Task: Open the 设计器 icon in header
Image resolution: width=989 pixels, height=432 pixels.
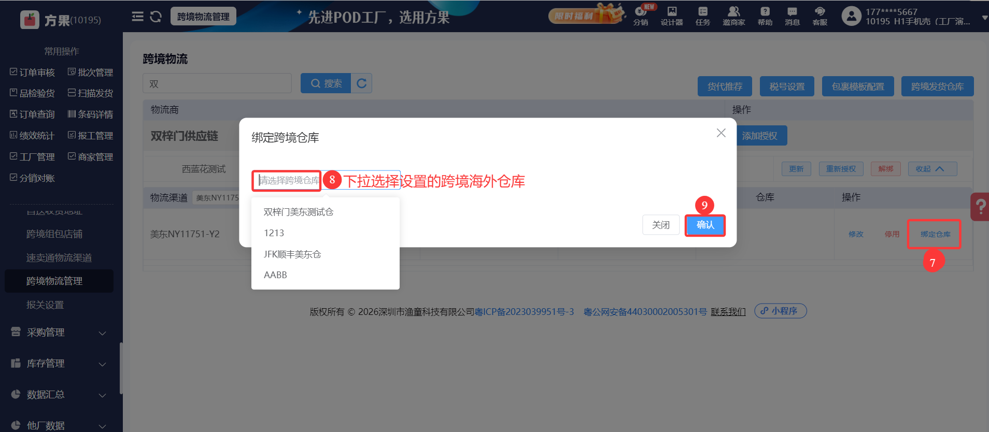Action: point(672,16)
